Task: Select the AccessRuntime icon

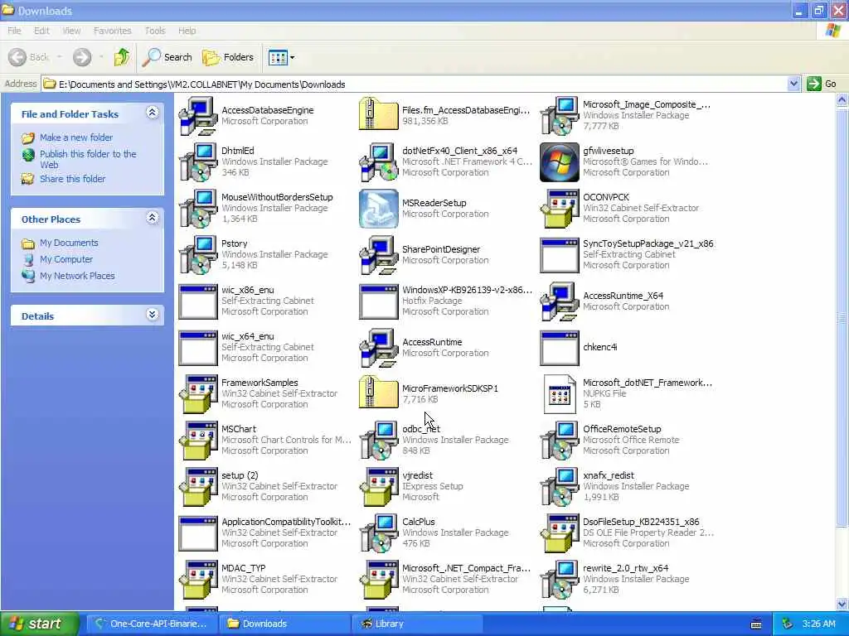Action: click(378, 348)
